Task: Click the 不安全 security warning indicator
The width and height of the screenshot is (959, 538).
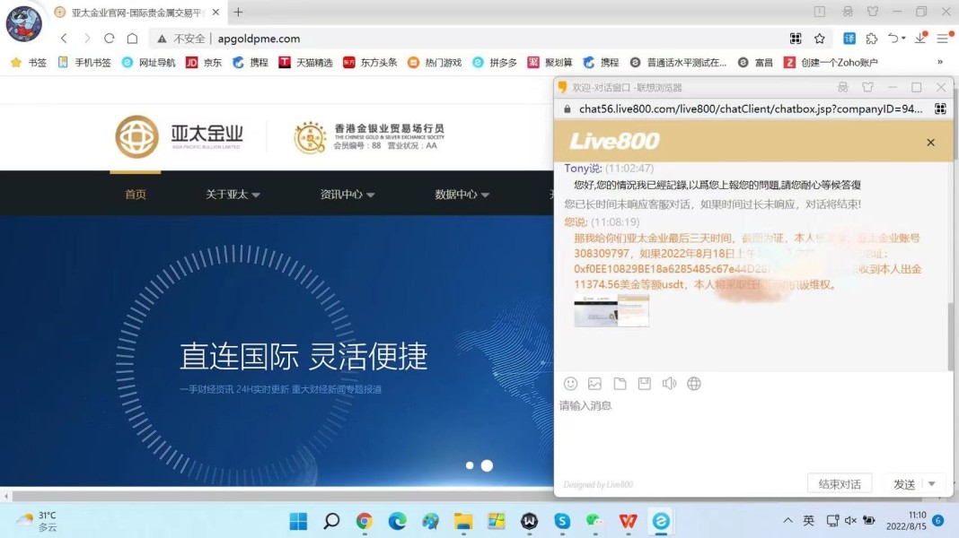Action: [x=181, y=39]
